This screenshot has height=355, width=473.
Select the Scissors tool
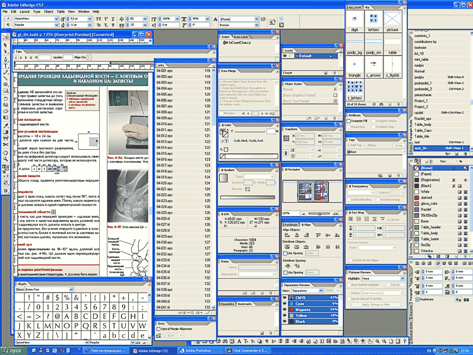5,145
